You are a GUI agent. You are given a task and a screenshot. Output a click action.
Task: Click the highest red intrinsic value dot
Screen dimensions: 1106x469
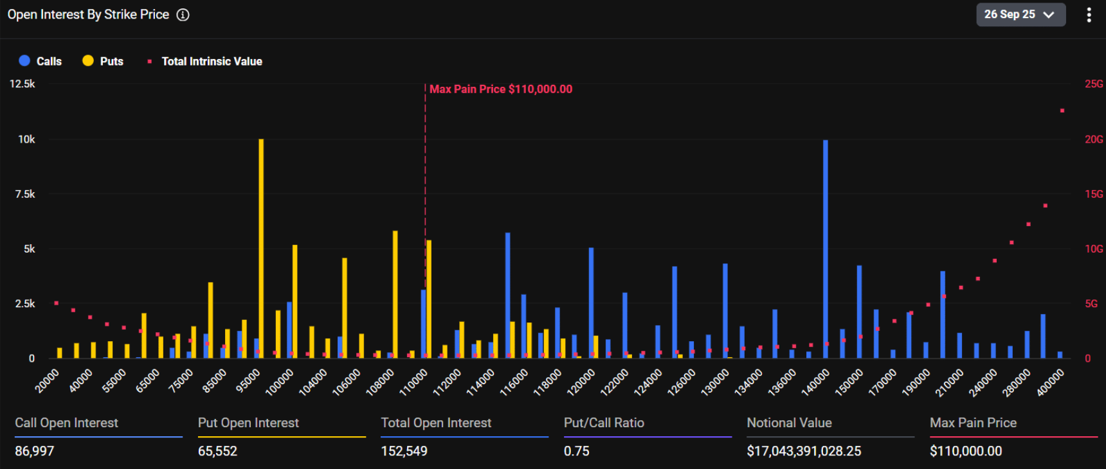(1062, 111)
